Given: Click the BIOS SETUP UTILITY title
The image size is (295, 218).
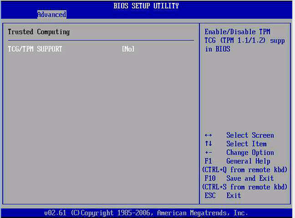Looking at the screenshot, I should point(146,6).
